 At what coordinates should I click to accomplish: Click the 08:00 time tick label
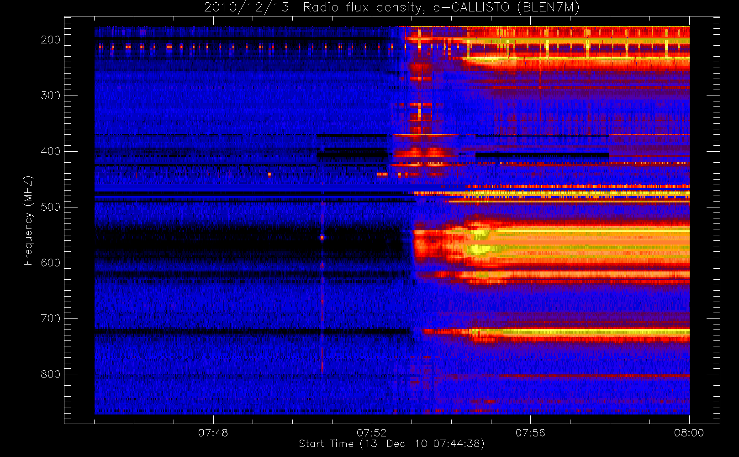[x=689, y=433]
